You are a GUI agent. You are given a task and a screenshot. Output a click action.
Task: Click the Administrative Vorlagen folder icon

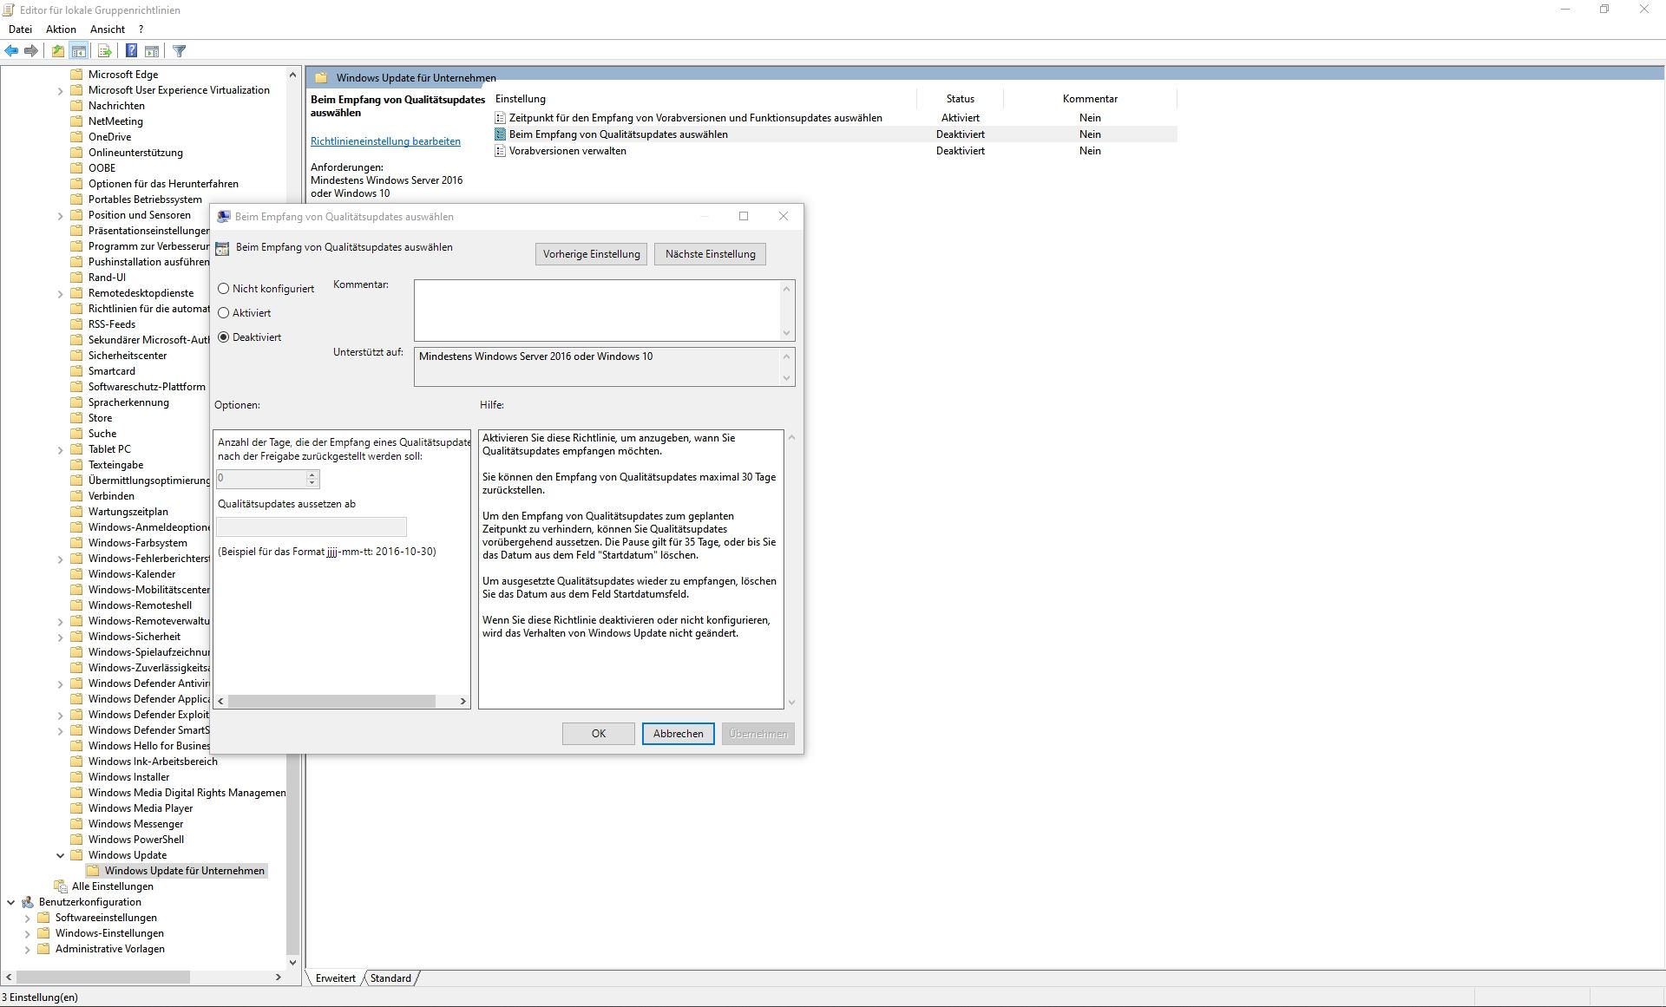tap(43, 949)
